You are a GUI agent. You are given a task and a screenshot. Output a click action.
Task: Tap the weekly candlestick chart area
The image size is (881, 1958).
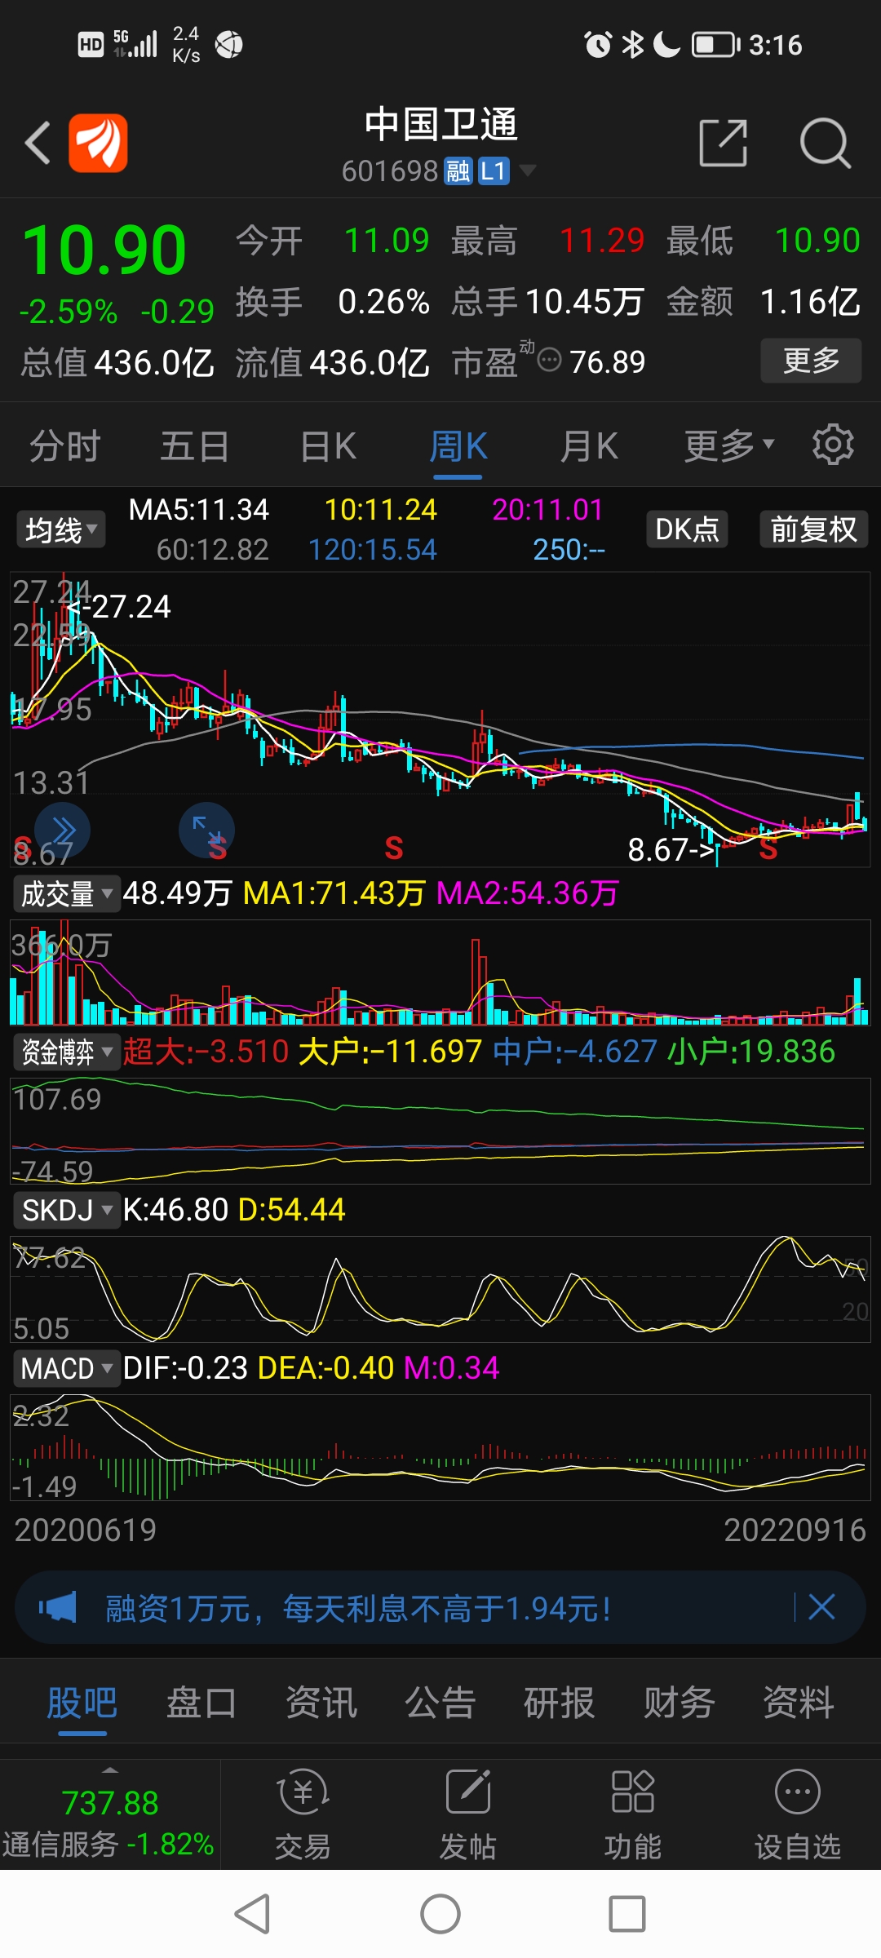click(440, 720)
